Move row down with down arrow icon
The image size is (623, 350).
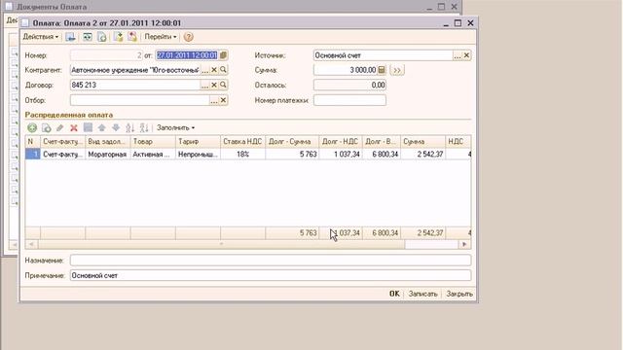[x=116, y=127]
